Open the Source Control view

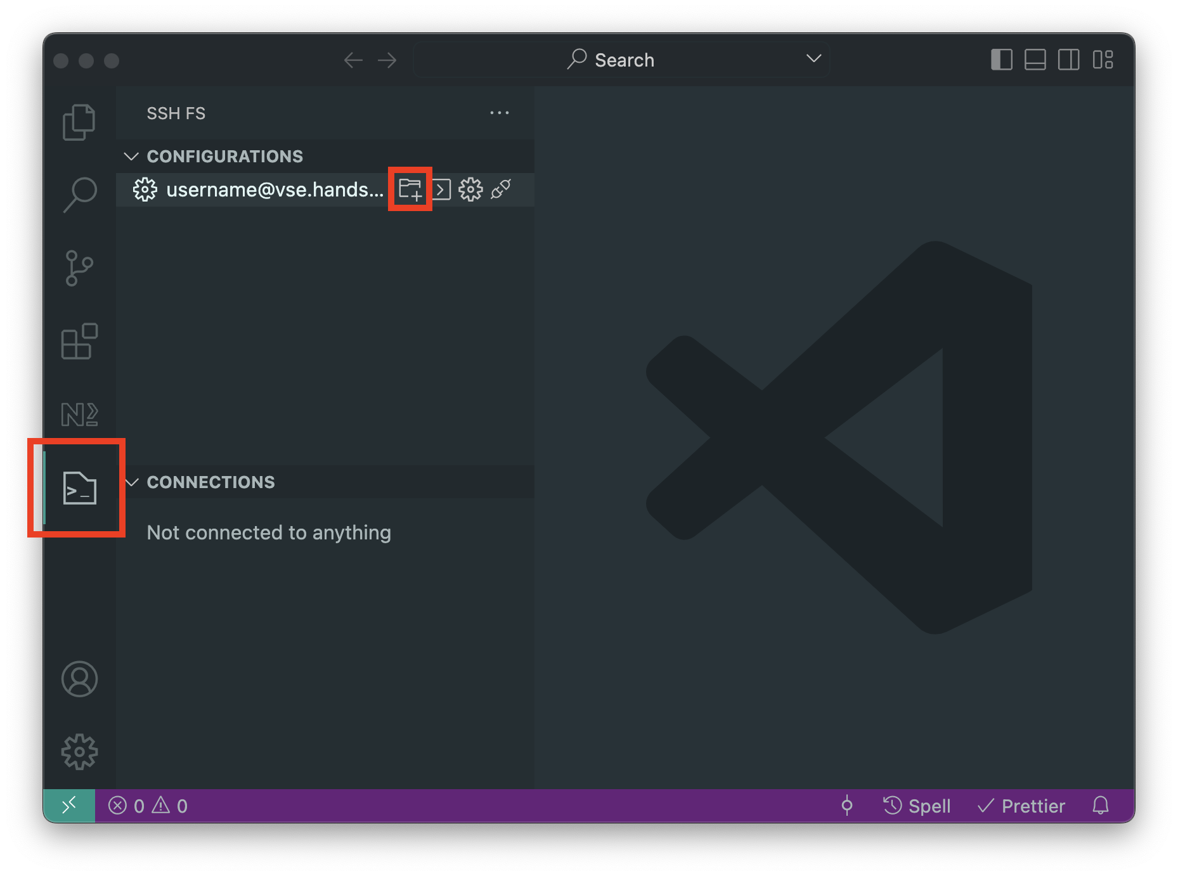(79, 268)
